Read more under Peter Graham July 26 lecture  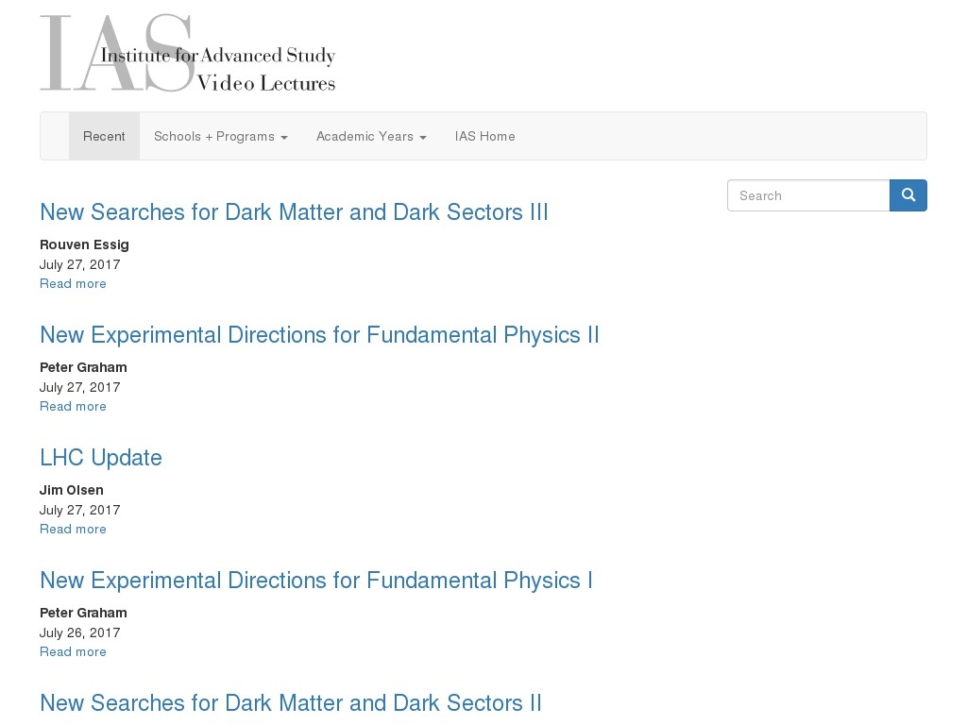(73, 651)
